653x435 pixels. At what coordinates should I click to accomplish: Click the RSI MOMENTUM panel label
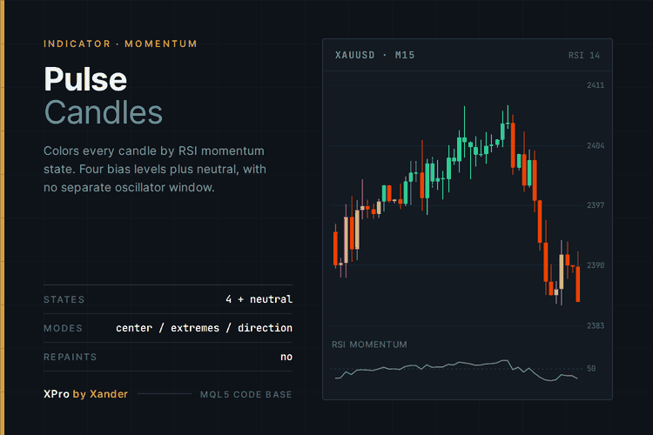coord(369,345)
